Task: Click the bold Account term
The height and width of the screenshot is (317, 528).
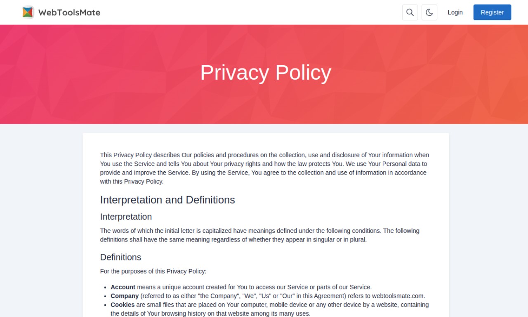Action: pos(123,287)
